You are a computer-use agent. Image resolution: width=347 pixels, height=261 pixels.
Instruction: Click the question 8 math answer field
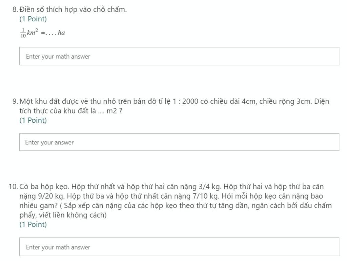179,56
